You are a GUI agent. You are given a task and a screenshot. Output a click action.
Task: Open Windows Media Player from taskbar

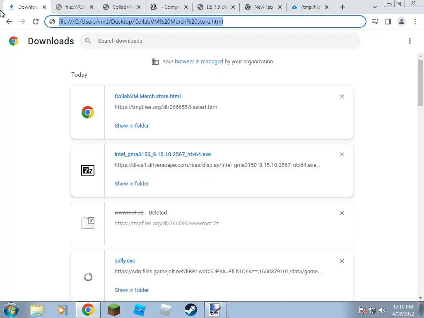coord(62,310)
